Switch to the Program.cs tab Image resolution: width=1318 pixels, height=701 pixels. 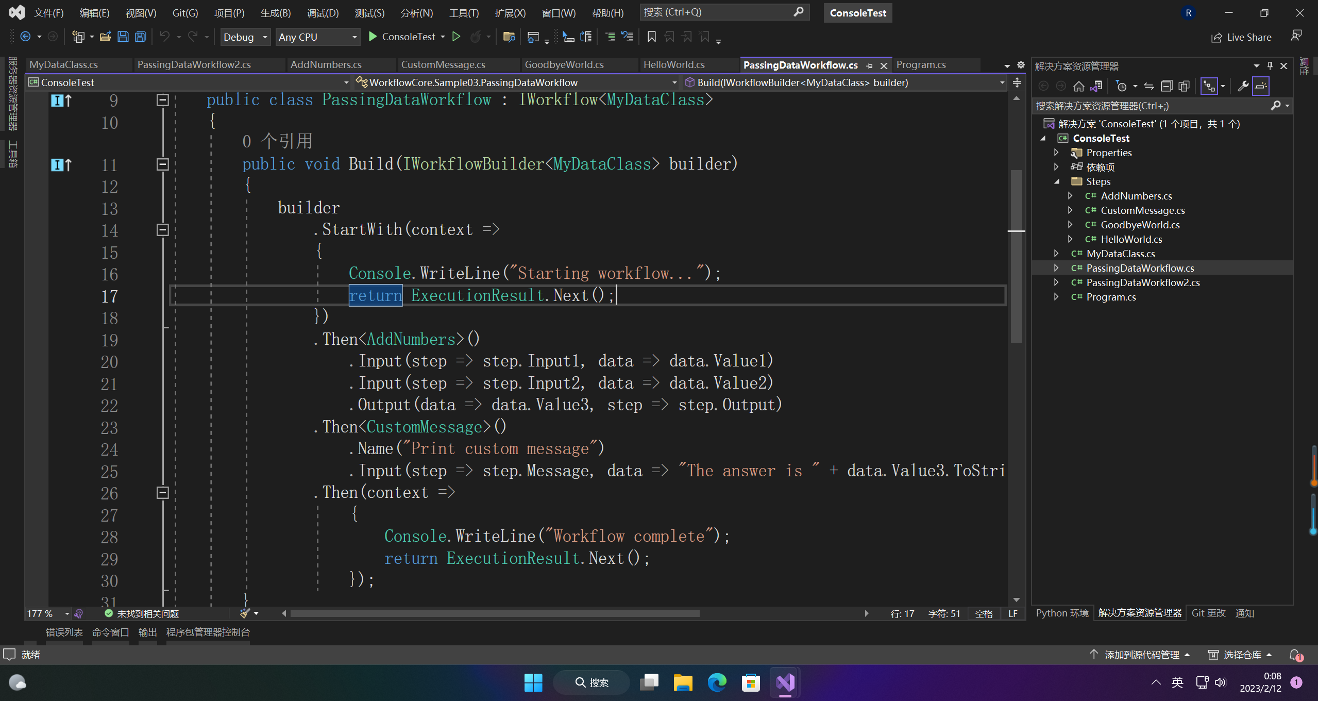coord(921,64)
